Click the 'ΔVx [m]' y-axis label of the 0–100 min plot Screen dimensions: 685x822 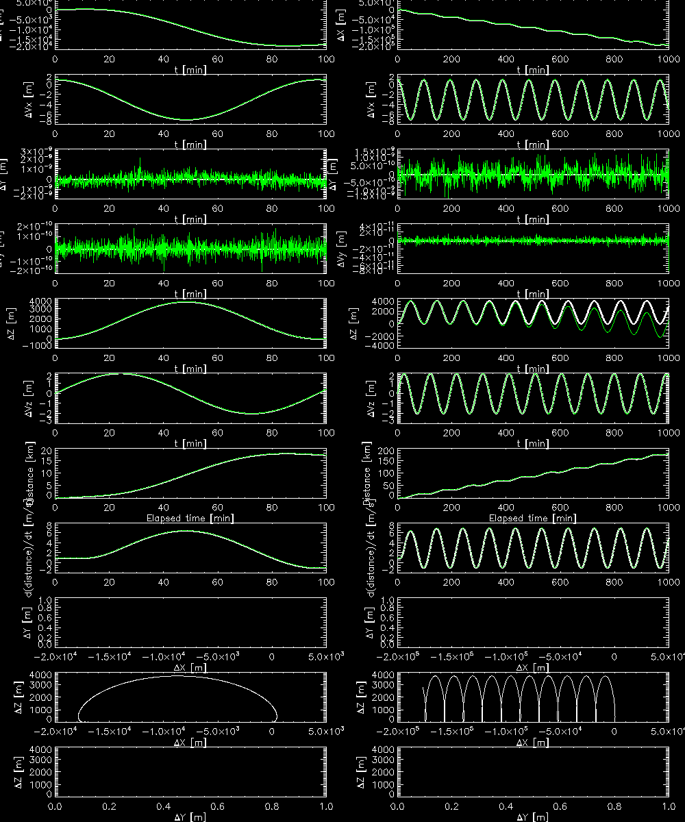click(x=29, y=100)
